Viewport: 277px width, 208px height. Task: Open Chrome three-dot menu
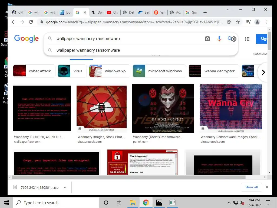[266, 22]
